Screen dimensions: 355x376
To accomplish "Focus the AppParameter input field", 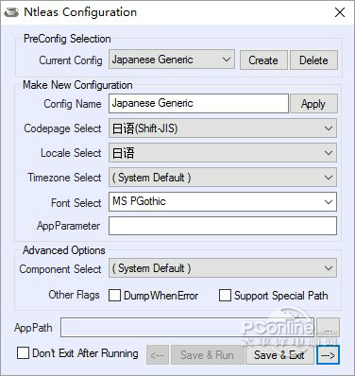I will click(x=223, y=226).
